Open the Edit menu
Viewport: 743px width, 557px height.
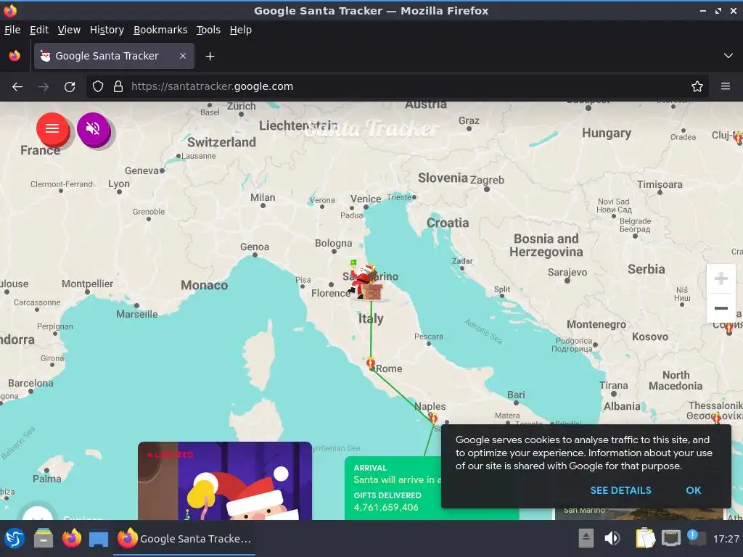click(x=39, y=30)
